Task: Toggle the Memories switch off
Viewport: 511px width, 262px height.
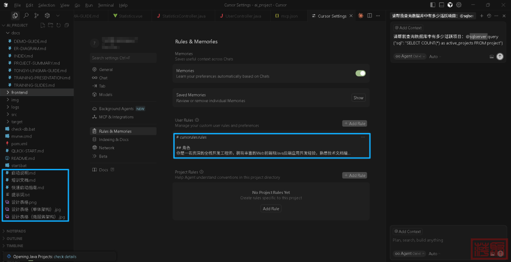Action: pyautogui.click(x=361, y=73)
